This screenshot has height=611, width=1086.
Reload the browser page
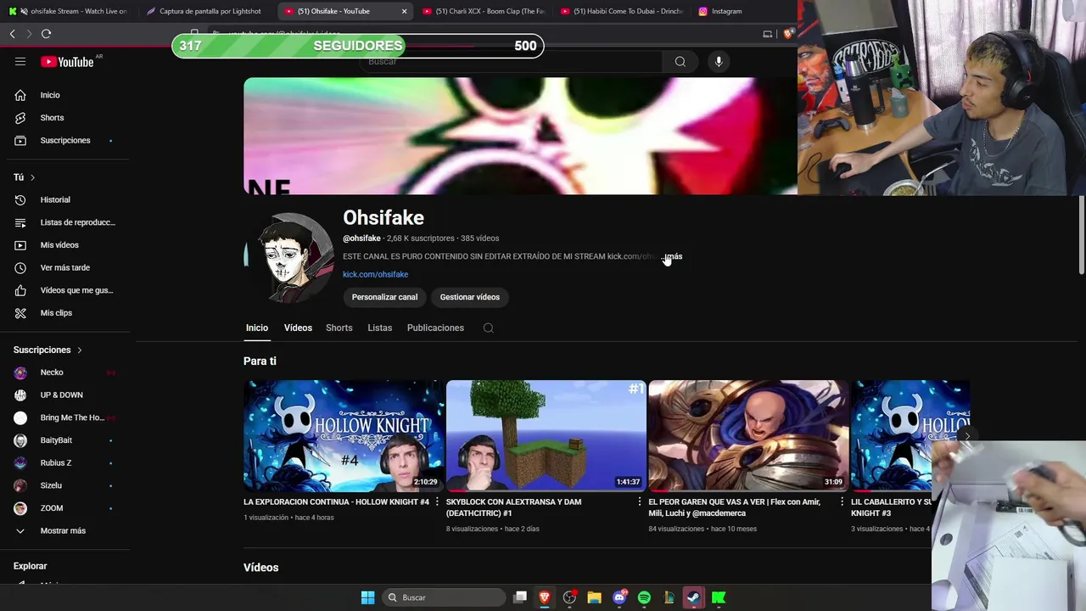(46, 33)
